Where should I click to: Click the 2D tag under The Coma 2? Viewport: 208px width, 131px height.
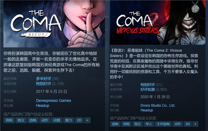(x=188, y=124)
